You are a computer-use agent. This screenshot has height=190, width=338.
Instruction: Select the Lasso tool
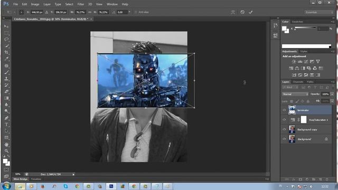point(6,40)
